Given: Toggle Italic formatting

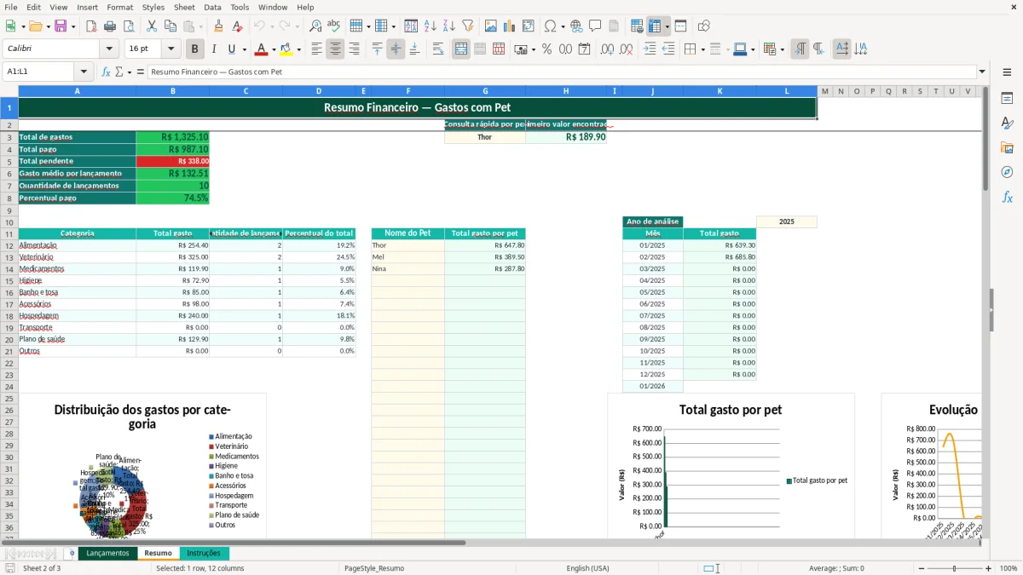Looking at the screenshot, I should pos(213,49).
